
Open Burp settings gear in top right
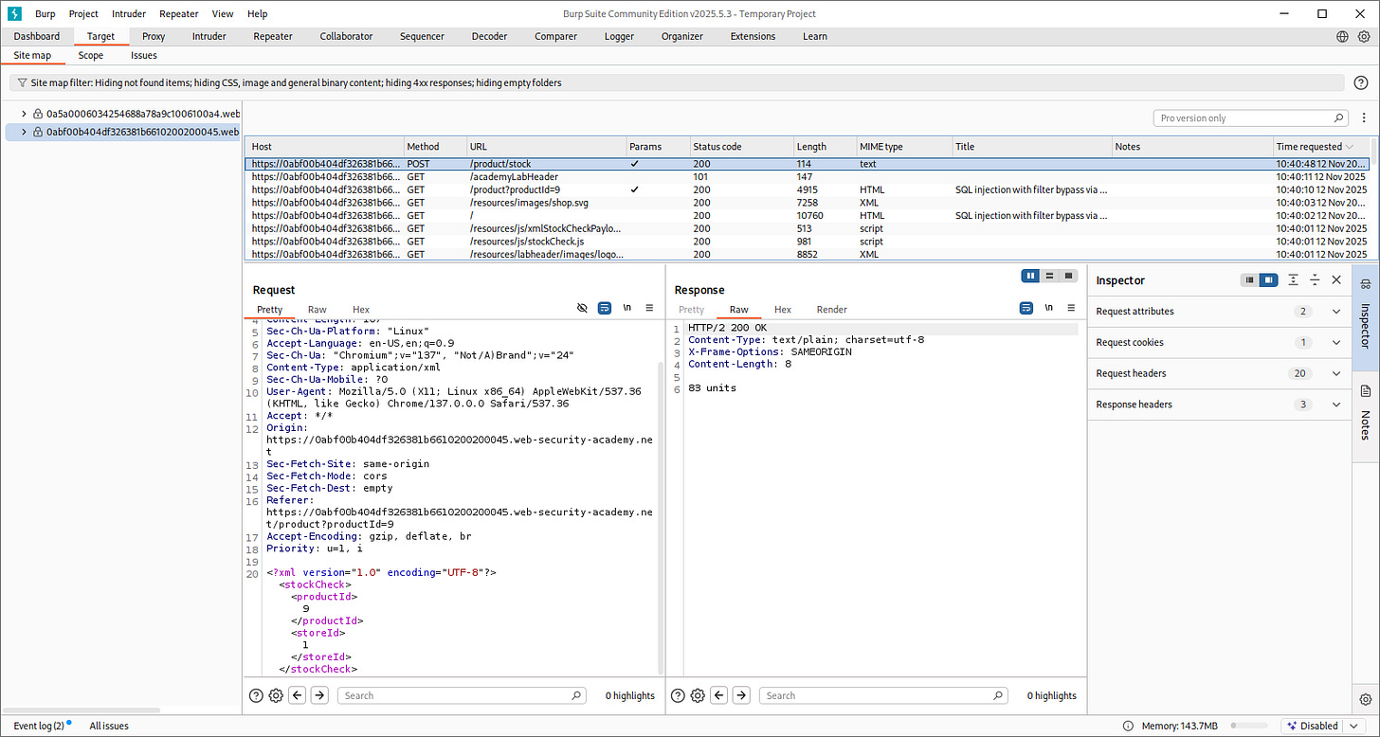coord(1364,37)
